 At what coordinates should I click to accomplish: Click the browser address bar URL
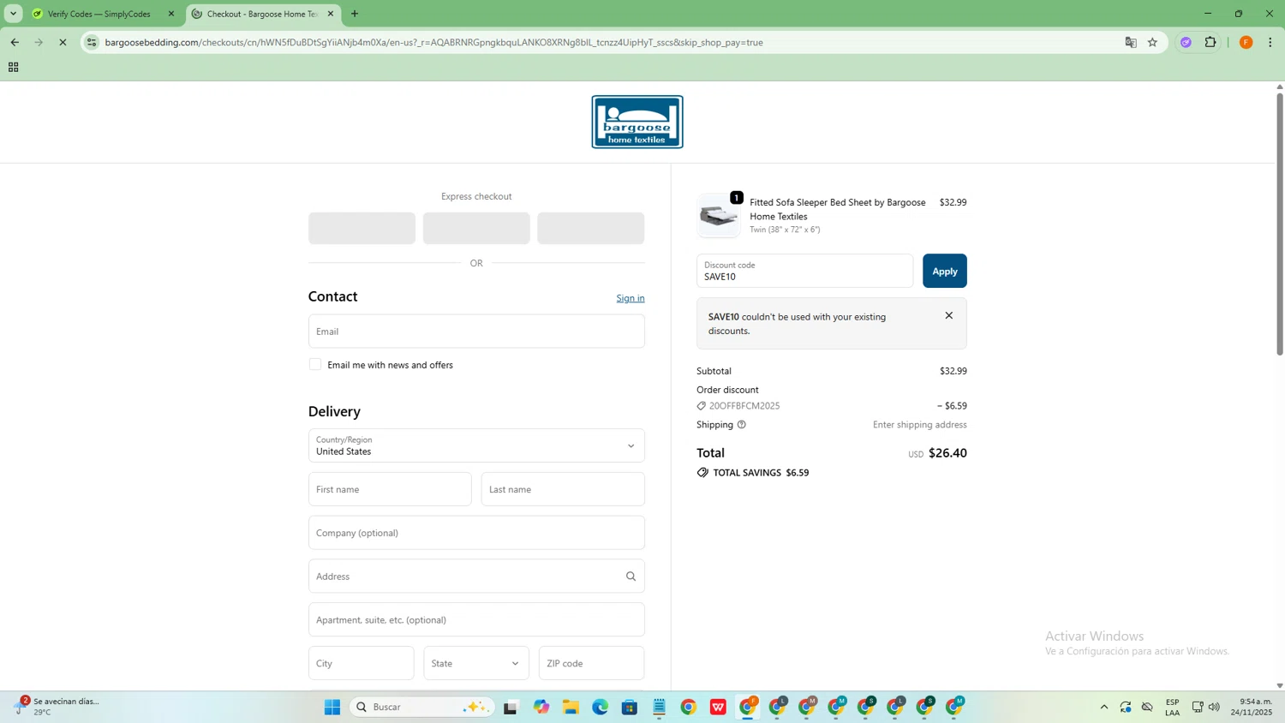coord(433,42)
